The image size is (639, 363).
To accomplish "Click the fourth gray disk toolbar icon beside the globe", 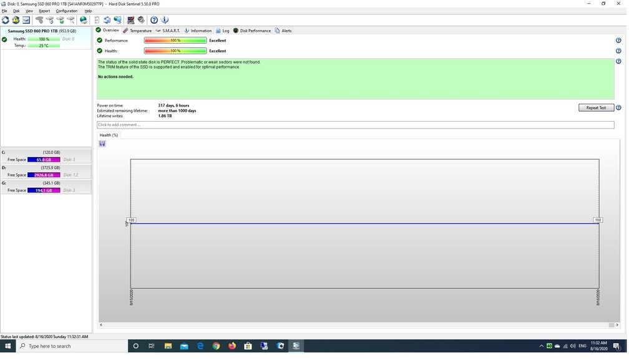I will [x=71, y=20].
